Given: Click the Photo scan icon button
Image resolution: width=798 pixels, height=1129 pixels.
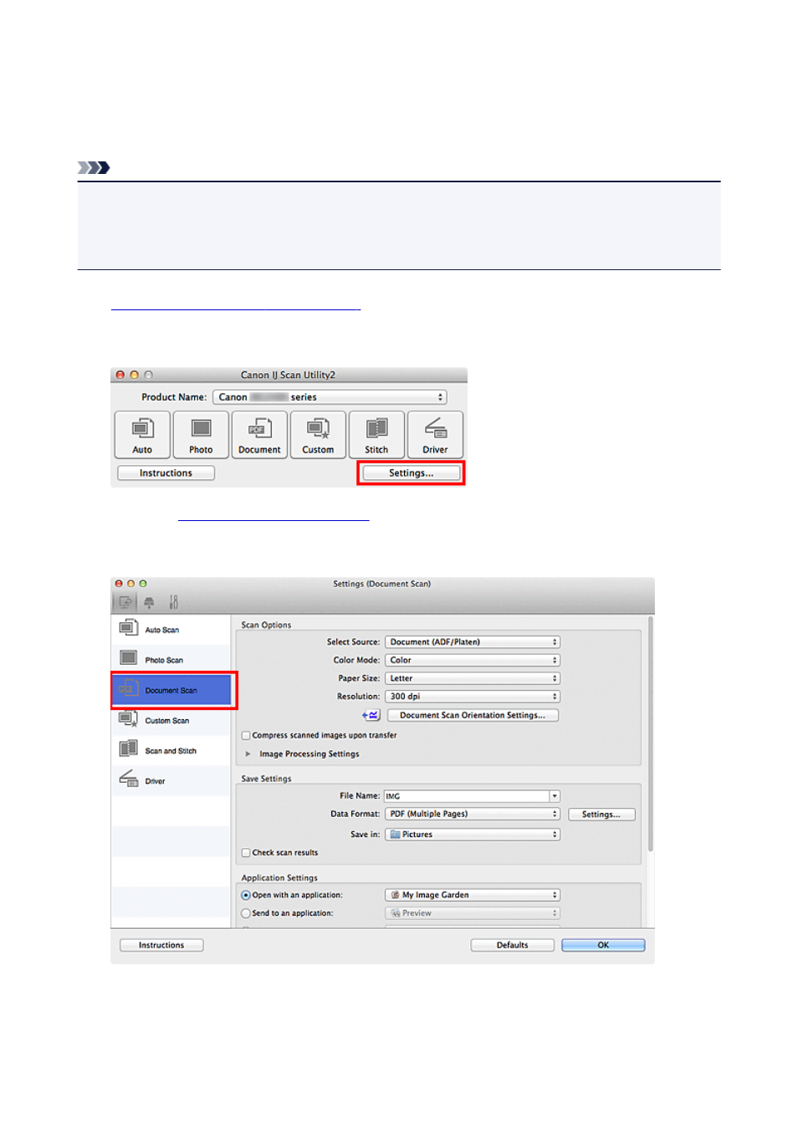Looking at the screenshot, I should tap(201, 434).
